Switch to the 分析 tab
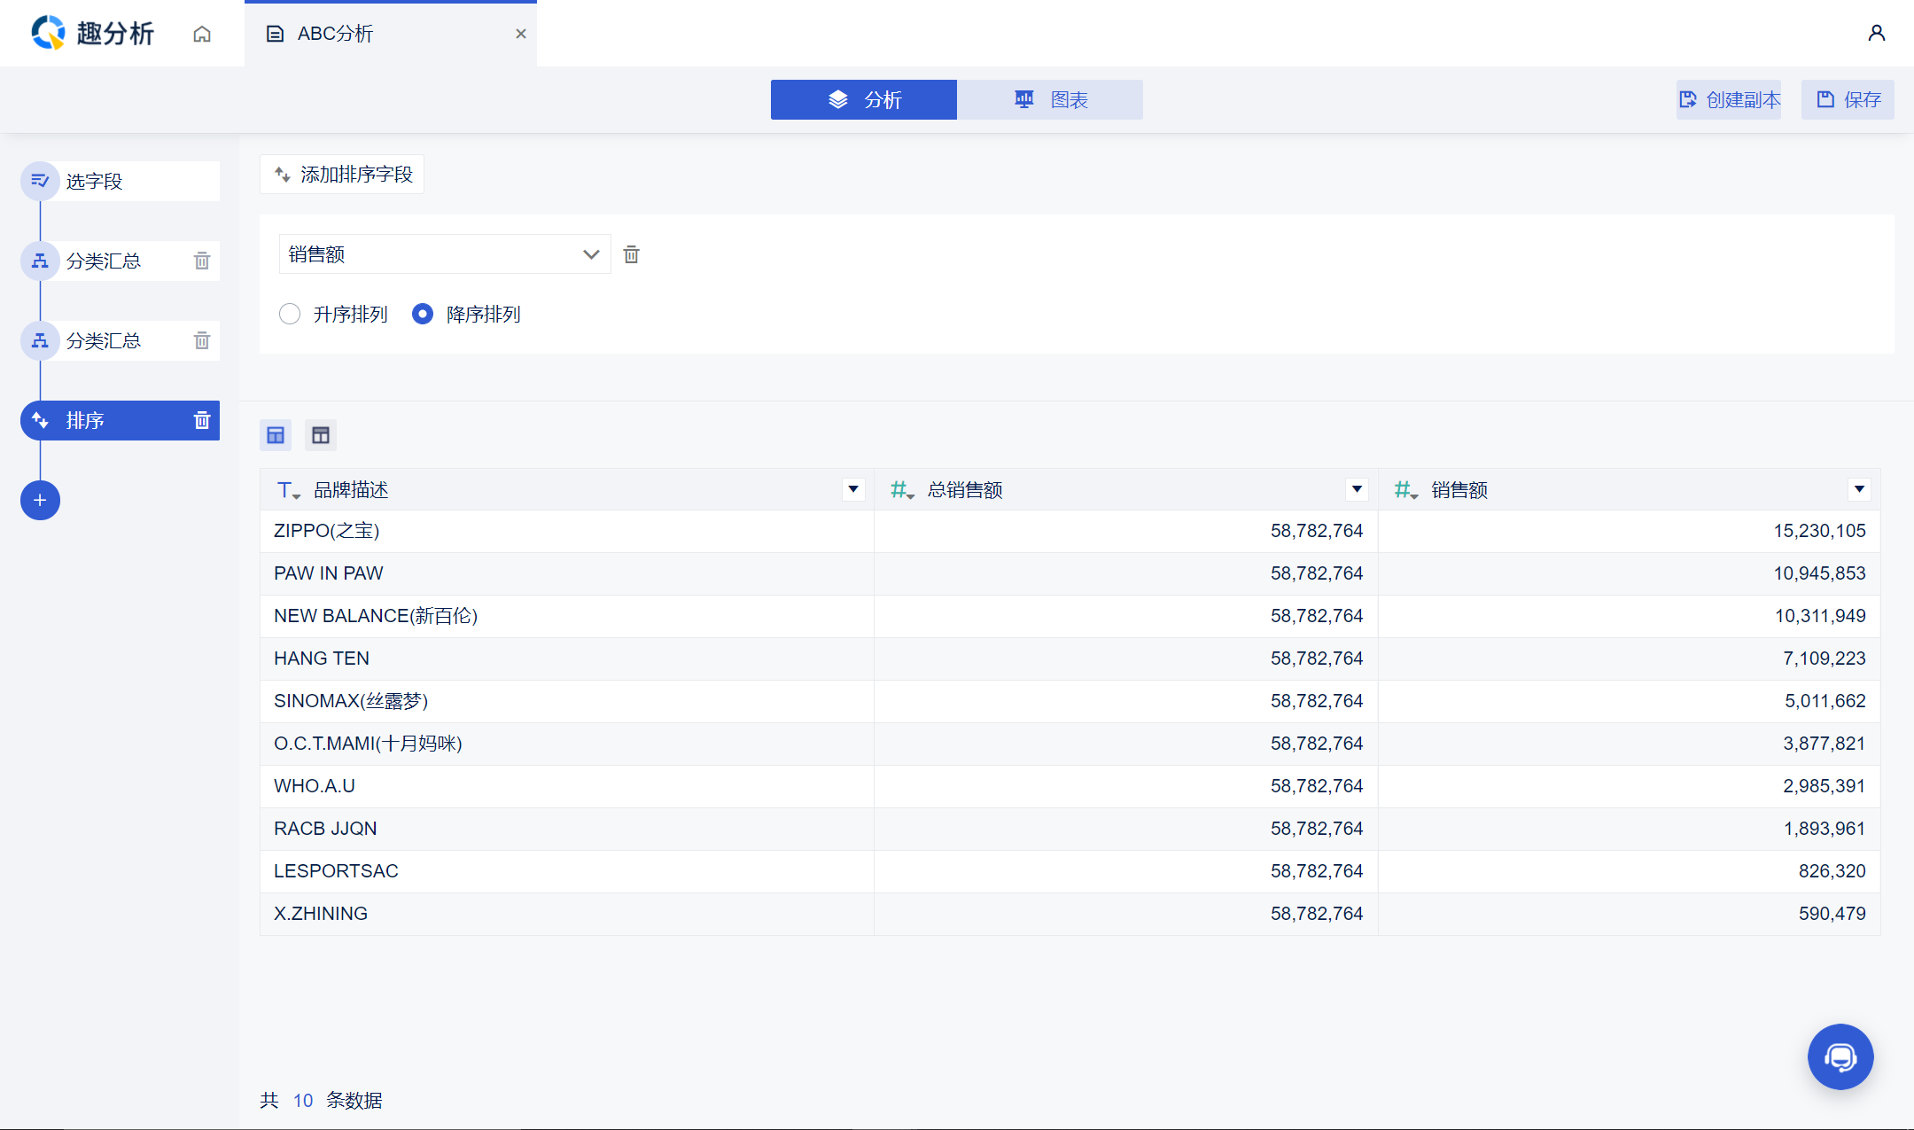1914x1130 pixels. [x=863, y=99]
